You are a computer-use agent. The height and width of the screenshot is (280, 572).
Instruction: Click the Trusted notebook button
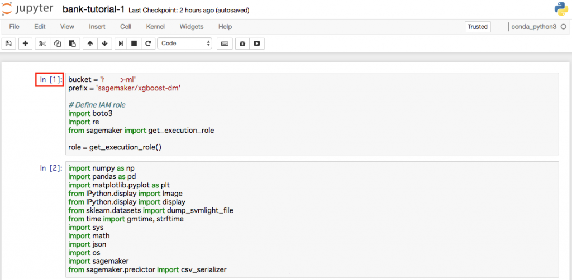(477, 27)
